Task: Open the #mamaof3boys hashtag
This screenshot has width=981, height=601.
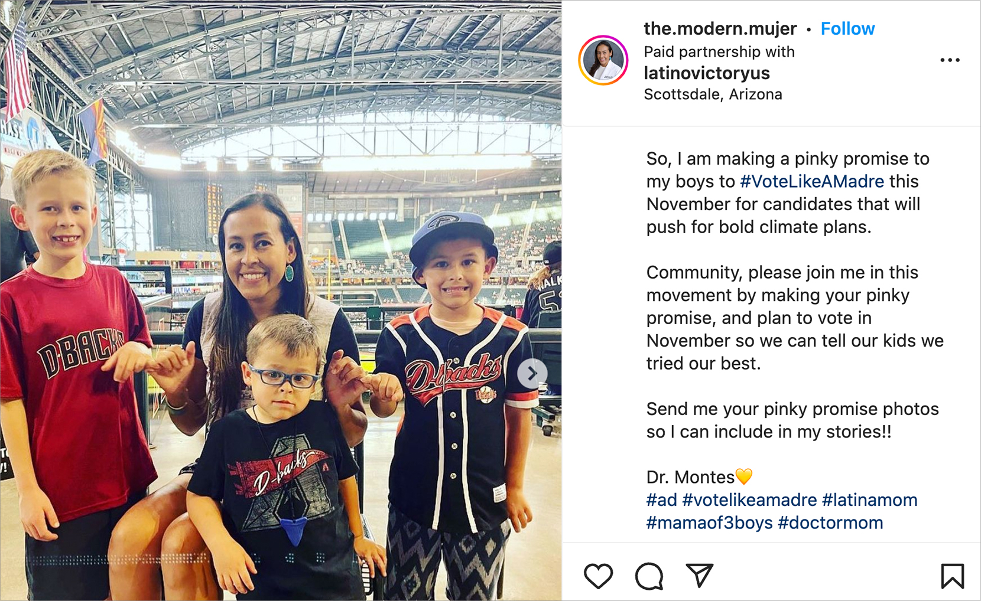Action: pos(709,523)
